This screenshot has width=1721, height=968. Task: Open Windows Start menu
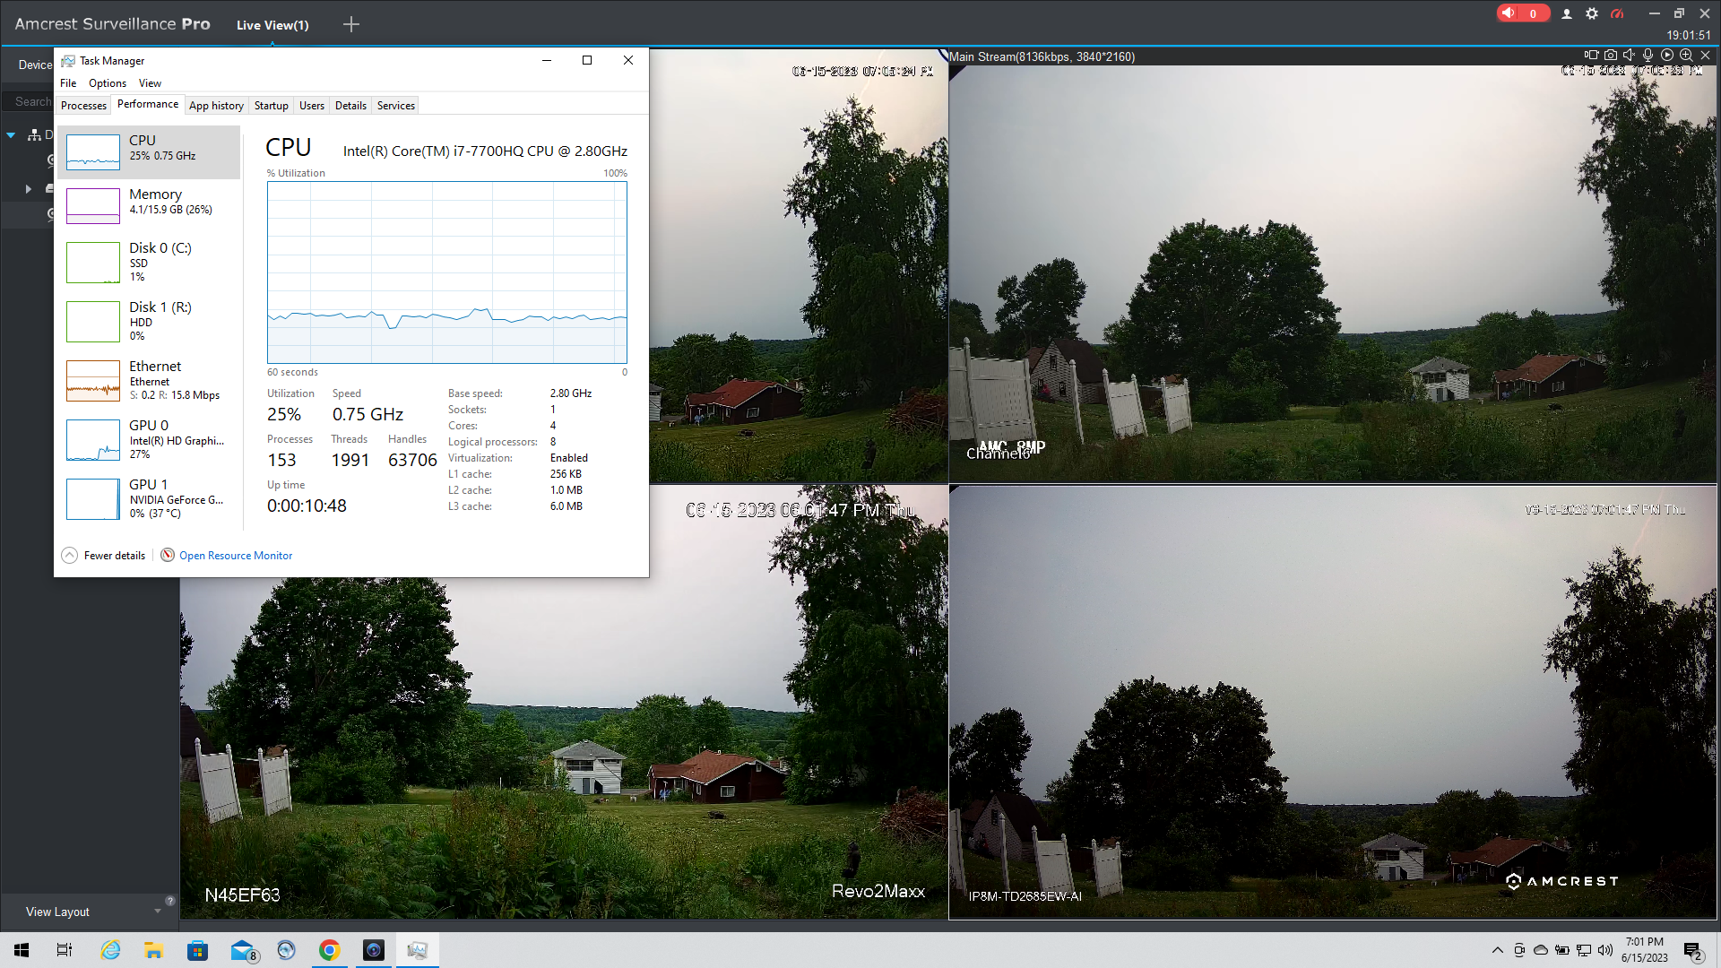[22, 950]
